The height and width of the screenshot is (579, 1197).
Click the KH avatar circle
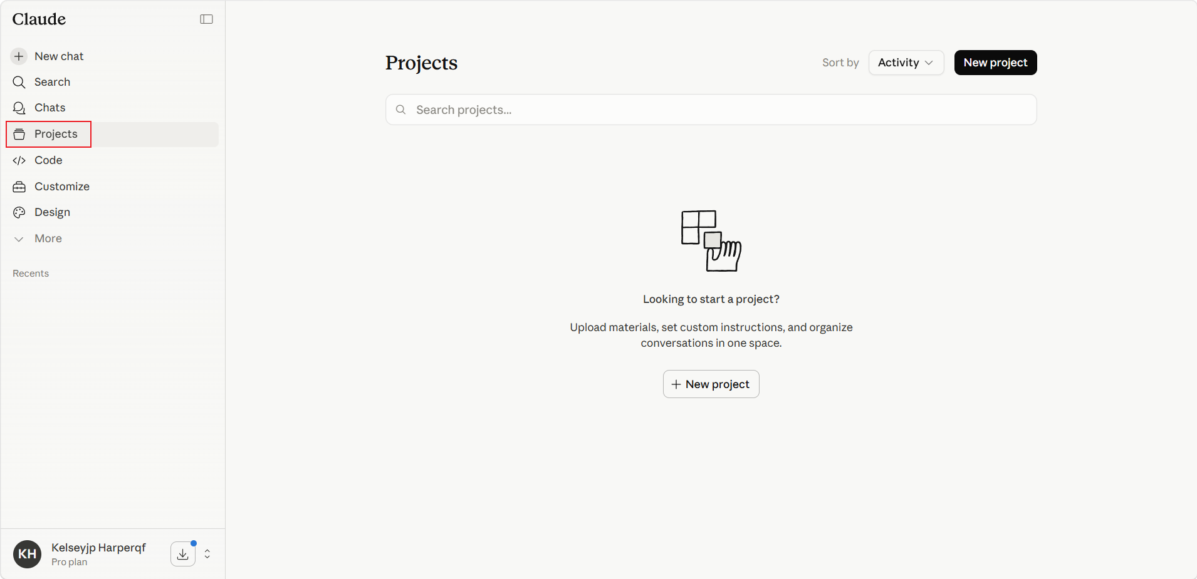coord(27,554)
